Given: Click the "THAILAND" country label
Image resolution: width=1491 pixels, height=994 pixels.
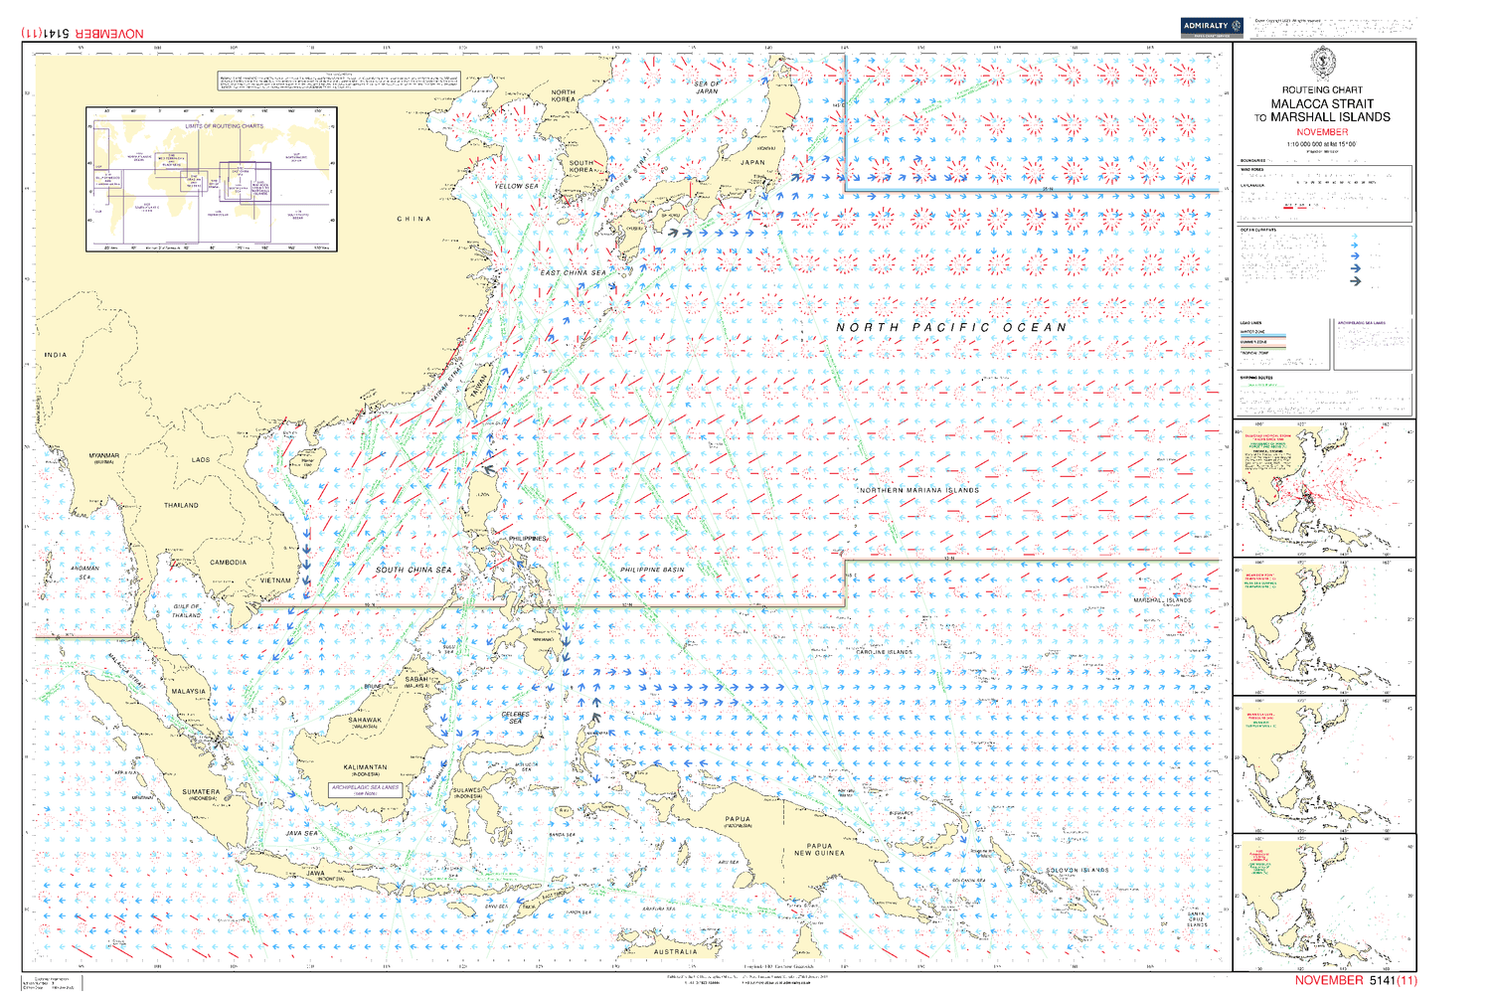Looking at the screenshot, I should 181,505.
